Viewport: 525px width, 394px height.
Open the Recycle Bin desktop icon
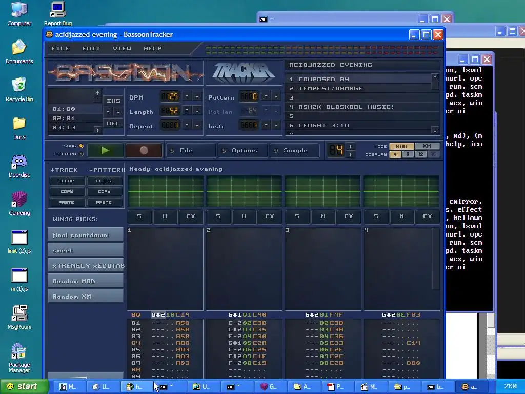19,89
